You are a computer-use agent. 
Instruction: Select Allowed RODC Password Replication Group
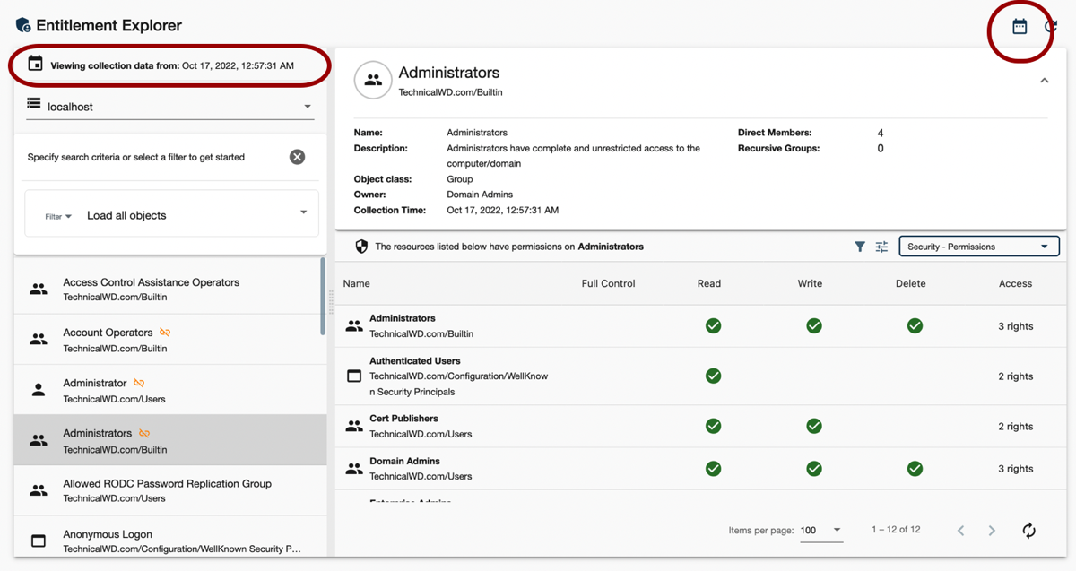pos(167,490)
